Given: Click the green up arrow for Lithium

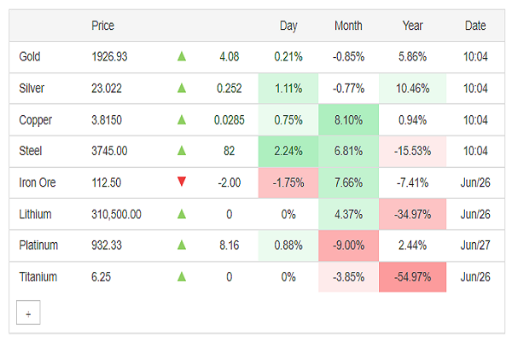Looking at the screenshot, I should 181,214.
